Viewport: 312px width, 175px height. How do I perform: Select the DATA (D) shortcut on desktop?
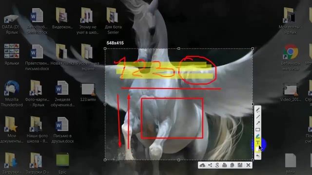(12, 21)
